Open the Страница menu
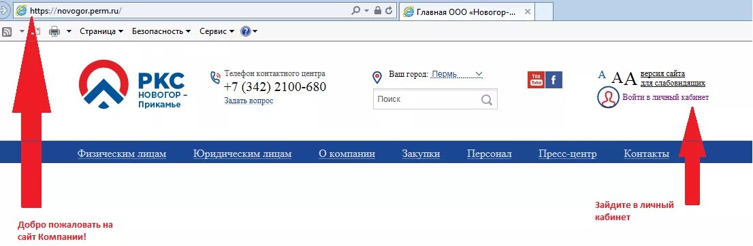The height and width of the screenshot is (246, 753). [101, 31]
